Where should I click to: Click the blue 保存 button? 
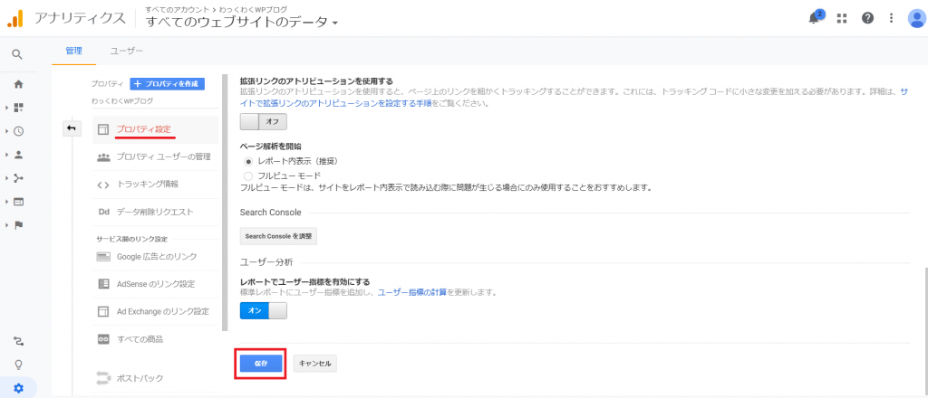[261, 363]
